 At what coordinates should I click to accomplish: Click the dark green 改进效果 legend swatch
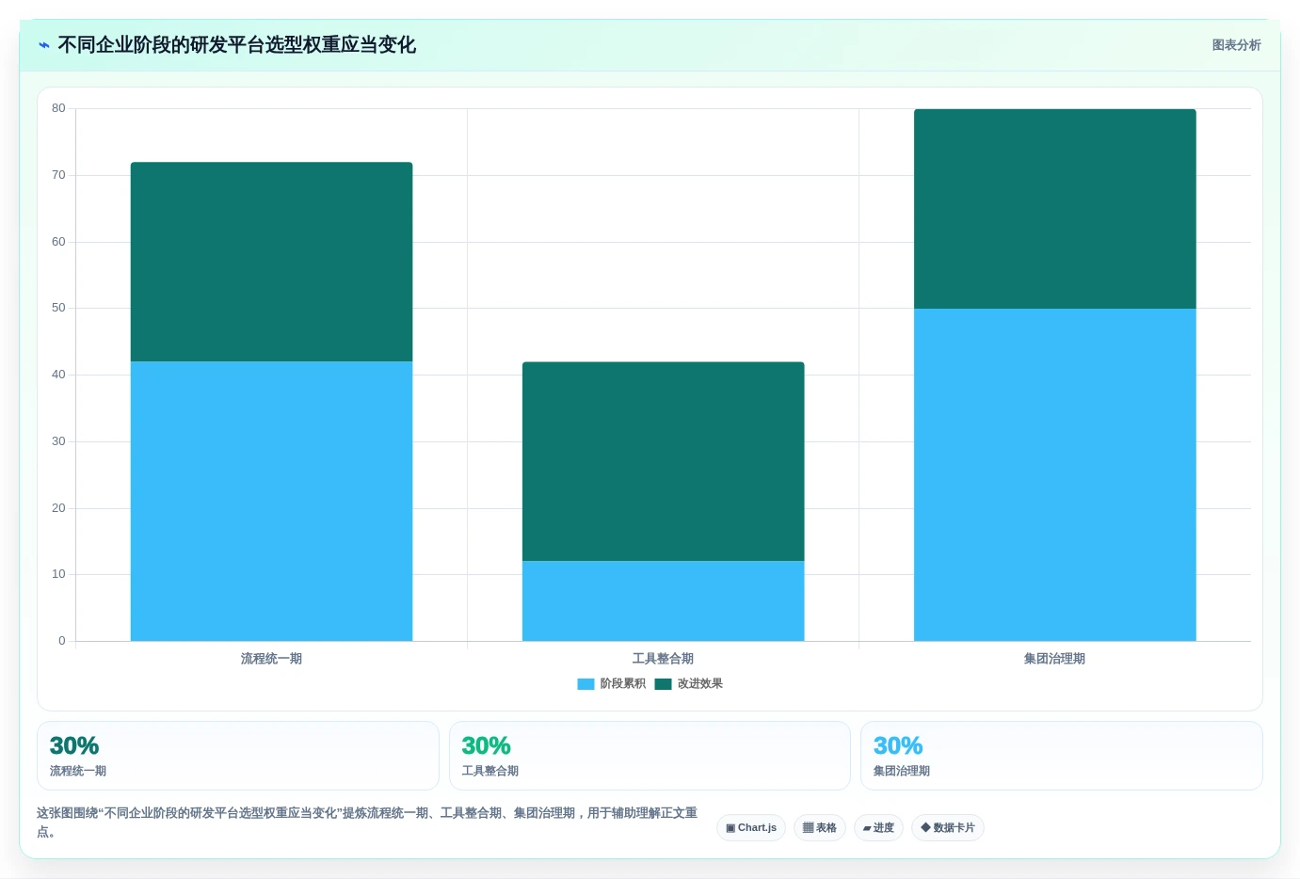(x=663, y=684)
